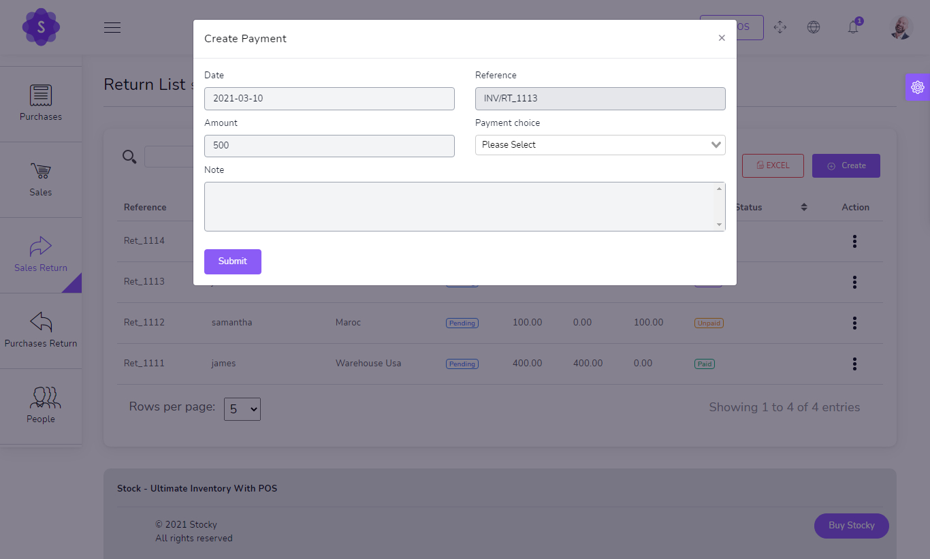Open the Purchases section in the sidebar
This screenshot has width=930, height=559.
click(41, 102)
